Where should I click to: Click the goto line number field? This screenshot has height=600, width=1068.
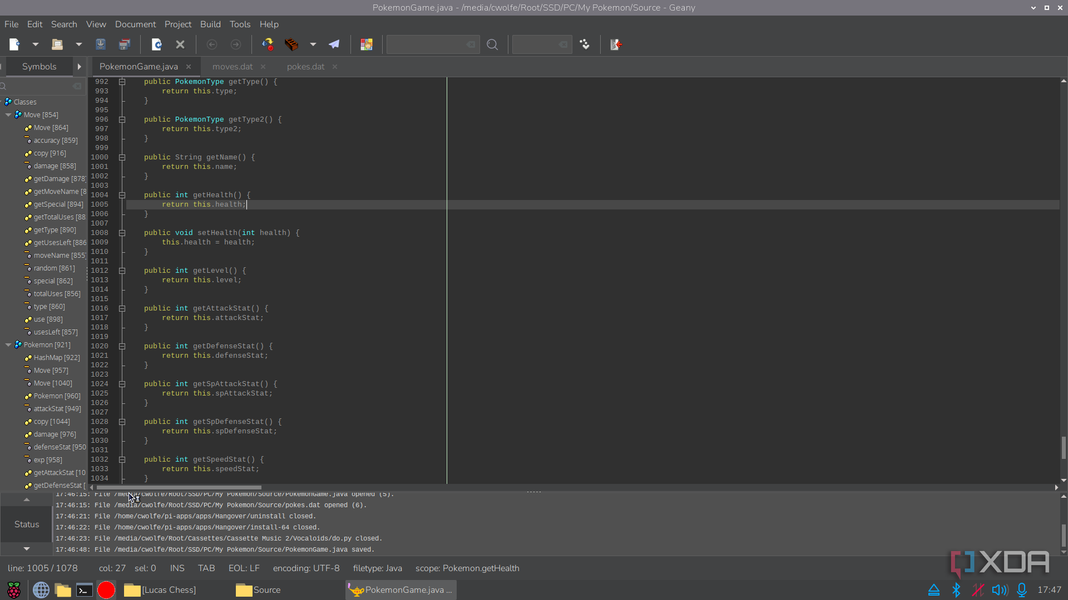click(542, 44)
